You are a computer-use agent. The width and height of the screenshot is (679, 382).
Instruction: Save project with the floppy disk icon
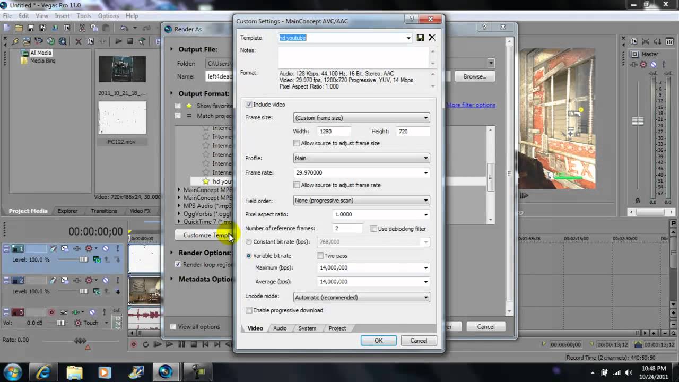pos(31,28)
